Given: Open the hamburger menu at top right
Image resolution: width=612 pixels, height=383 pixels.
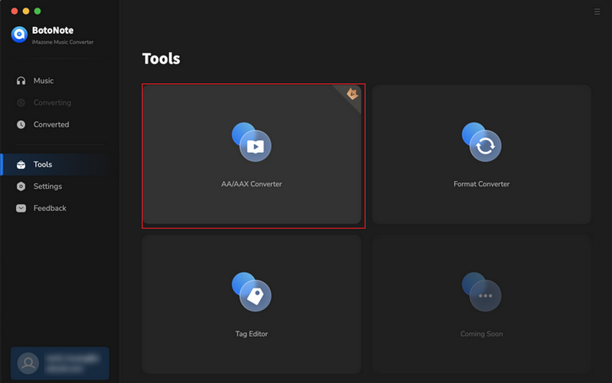Looking at the screenshot, I should tap(597, 11).
